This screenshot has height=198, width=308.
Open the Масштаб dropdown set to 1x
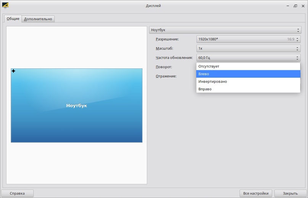[x=248, y=49]
